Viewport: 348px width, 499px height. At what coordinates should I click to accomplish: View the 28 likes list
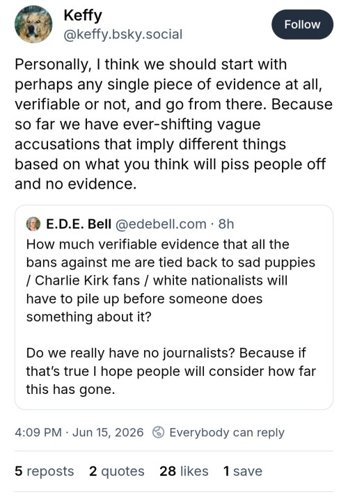(x=184, y=471)
